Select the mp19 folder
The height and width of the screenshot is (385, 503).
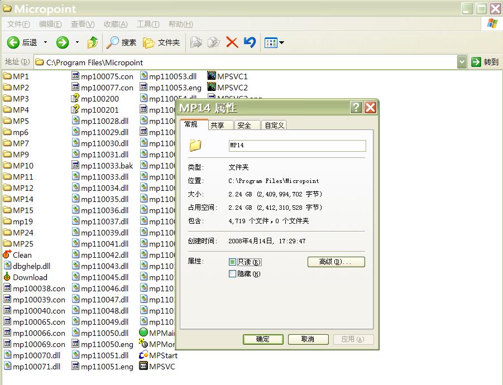18,222
